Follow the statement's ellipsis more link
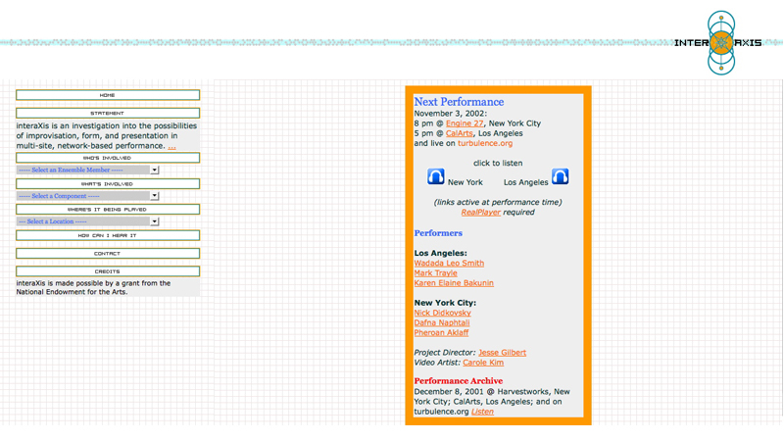This screenshot has width=784, height=441. pos(171,146)
